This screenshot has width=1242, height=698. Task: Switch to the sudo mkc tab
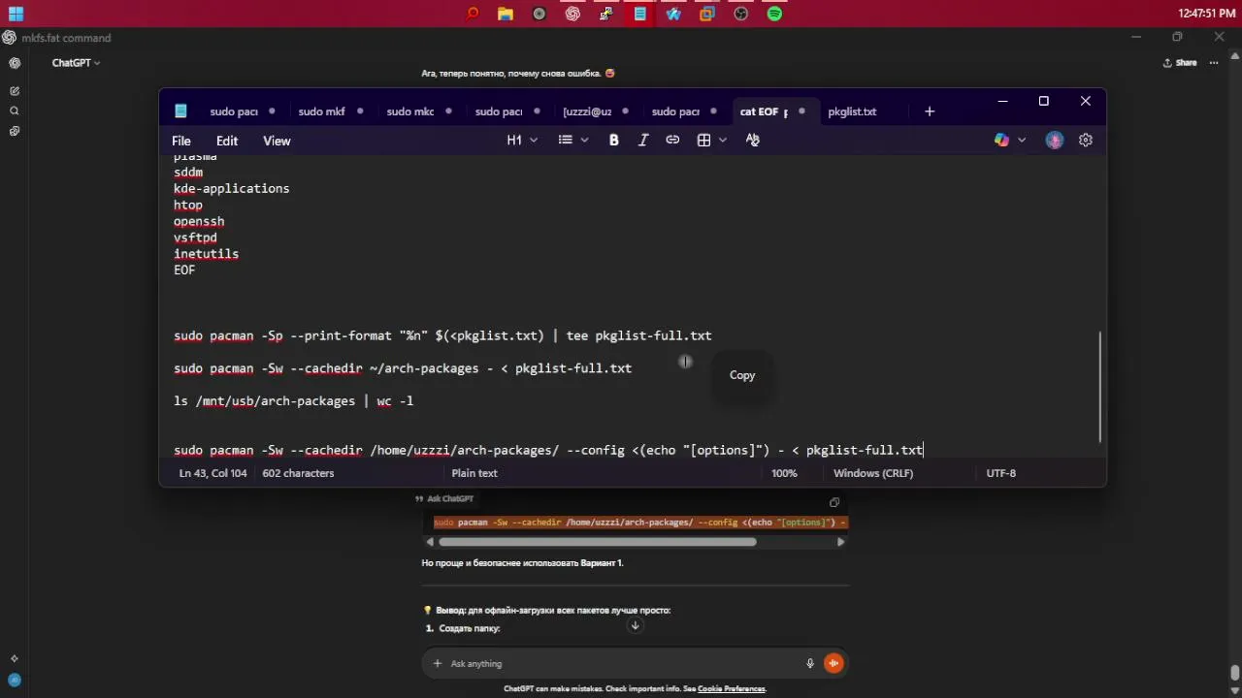[x=410, y=111]
